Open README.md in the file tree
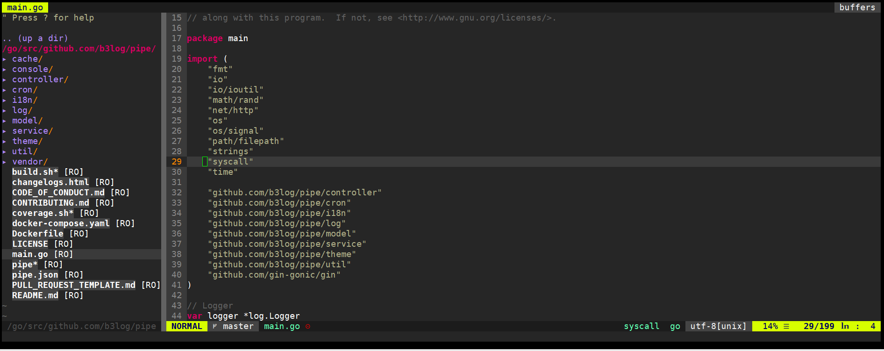The height and width of the screenshot is (351, 884). (x=35, y=295)
